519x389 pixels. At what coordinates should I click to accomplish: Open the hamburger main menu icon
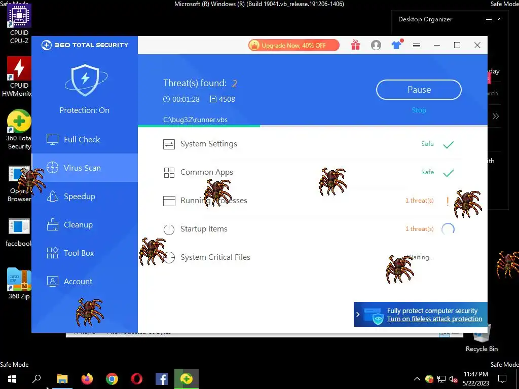[417, 45]
